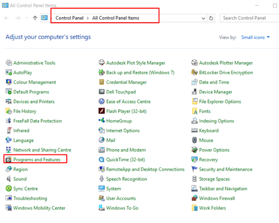Open the Work Folders link
The height and width of the screenshot is (223, 279).
[x=213, y=208]
